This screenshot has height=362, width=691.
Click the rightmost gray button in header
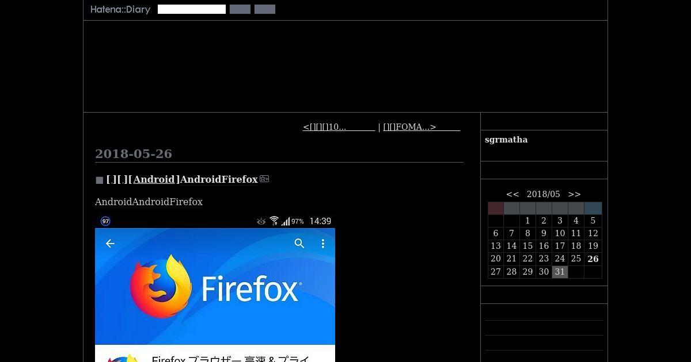(x=265, y=9)
